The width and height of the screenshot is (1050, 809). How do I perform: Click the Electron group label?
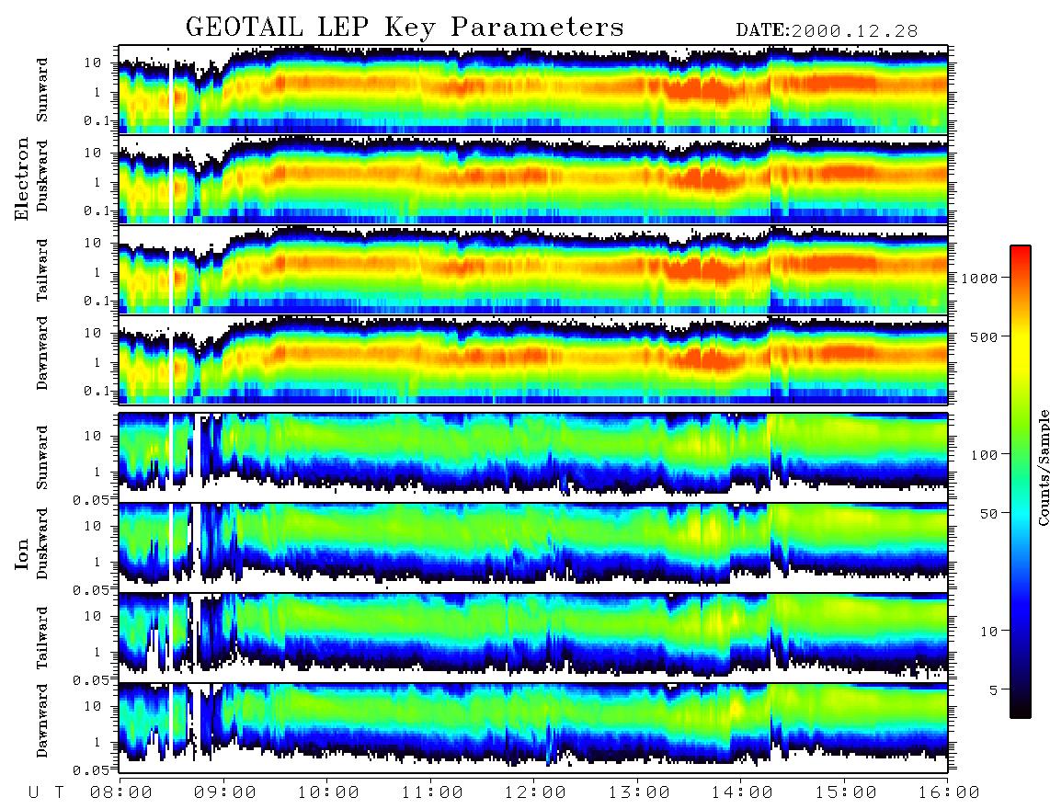[22, 178]
